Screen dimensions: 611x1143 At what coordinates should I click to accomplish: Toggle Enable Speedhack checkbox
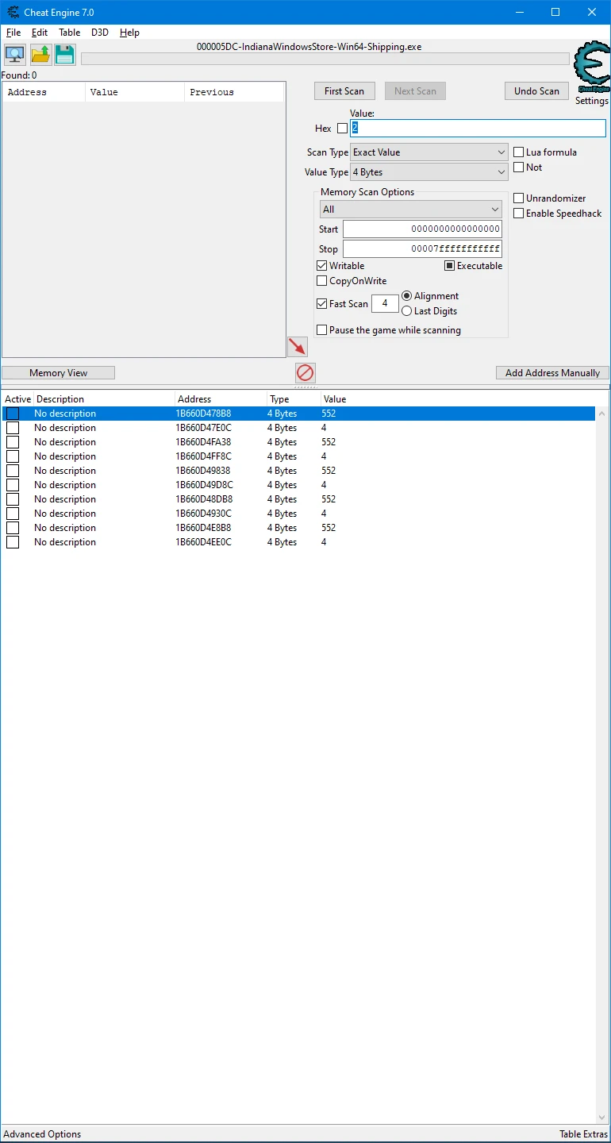(x=519, y=214)
